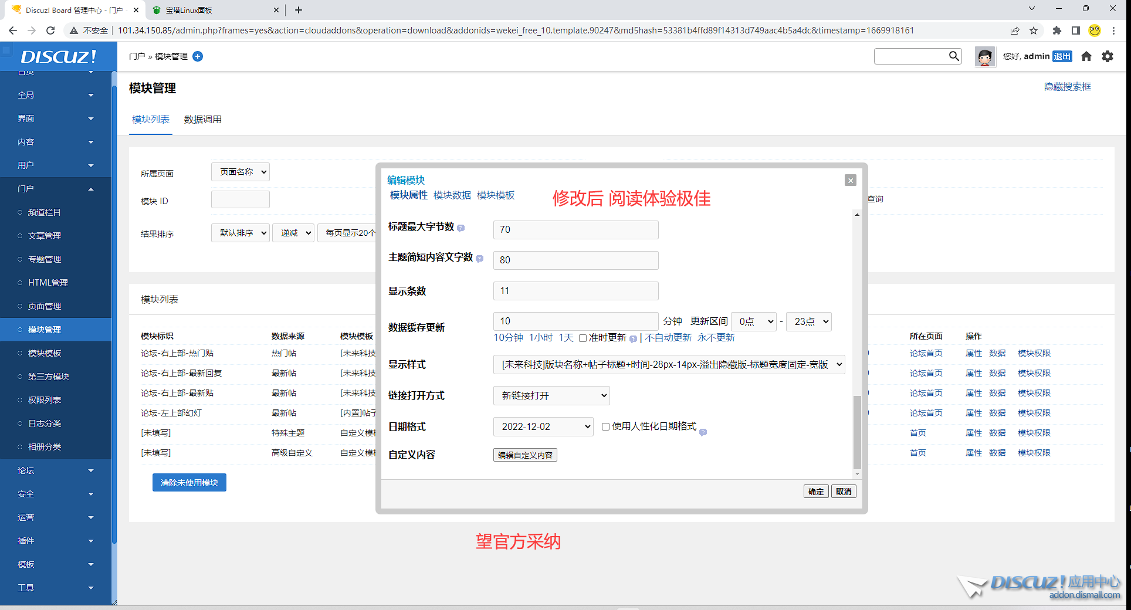Go back using browser back arrow

13,30
